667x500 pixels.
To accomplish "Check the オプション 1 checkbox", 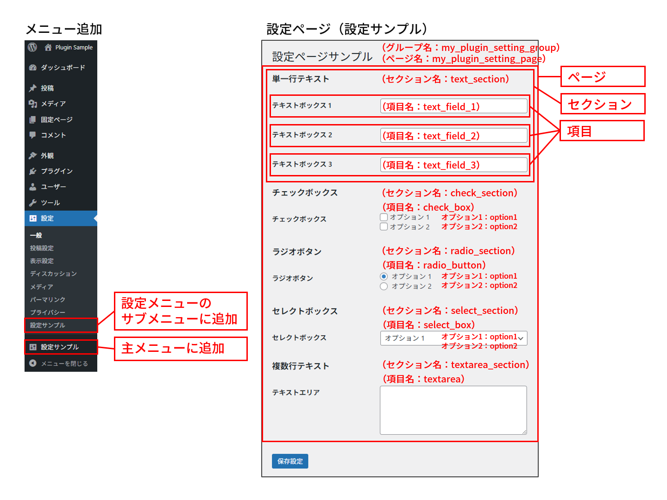I will point(384,217).
